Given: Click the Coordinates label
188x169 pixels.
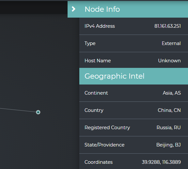Looking at the screenshot, I should [99, 162].
